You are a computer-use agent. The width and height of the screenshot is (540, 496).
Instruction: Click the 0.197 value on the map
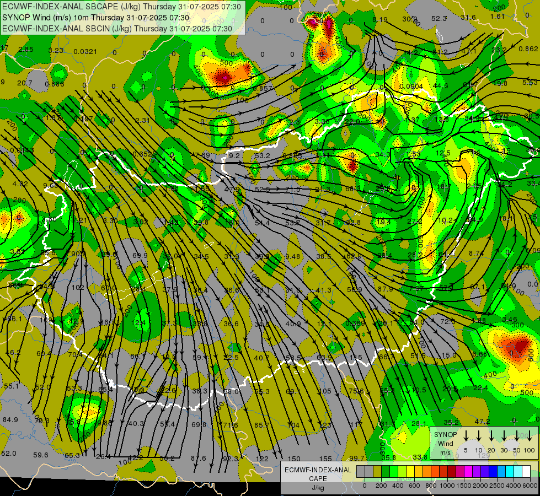coord(83,118)
